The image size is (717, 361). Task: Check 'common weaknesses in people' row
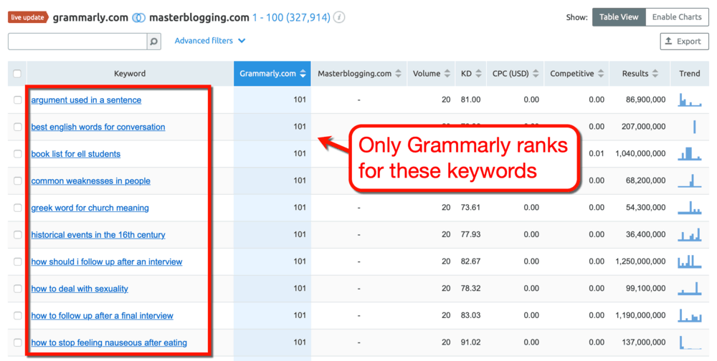pos(17,180)
